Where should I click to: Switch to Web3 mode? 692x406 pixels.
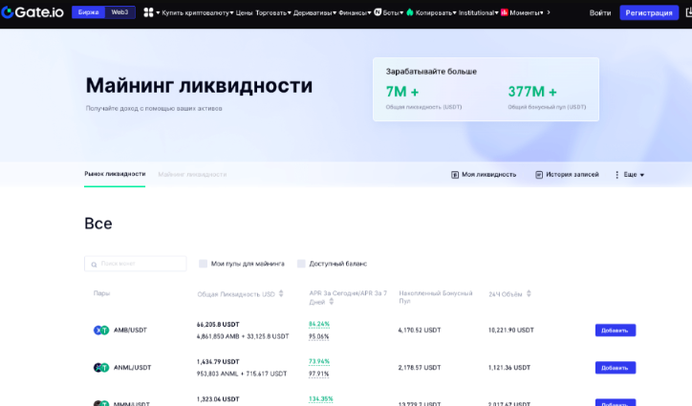(119, 12)
